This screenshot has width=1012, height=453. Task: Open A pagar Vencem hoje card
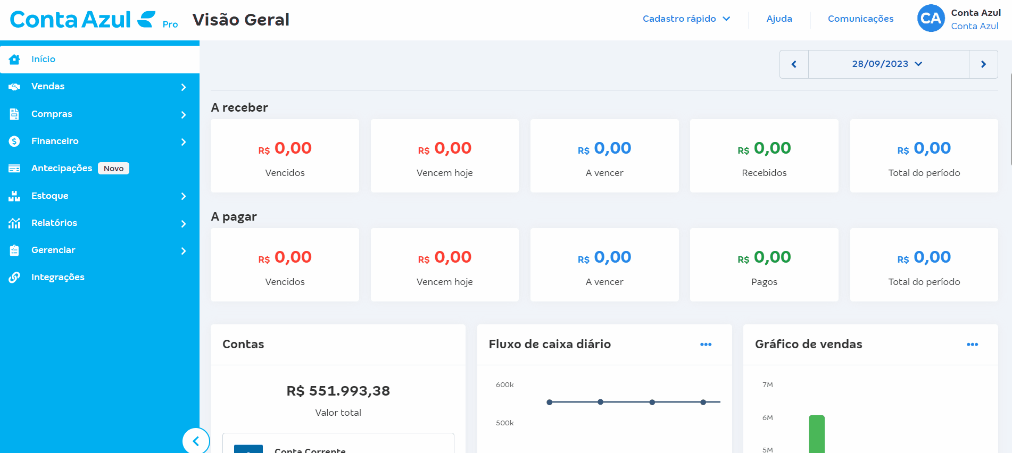[444, 265]
